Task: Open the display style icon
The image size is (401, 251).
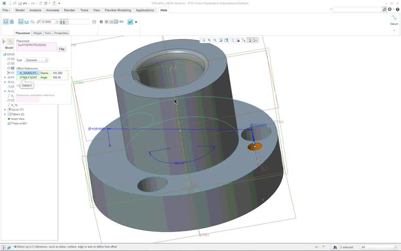Action: 226,40
